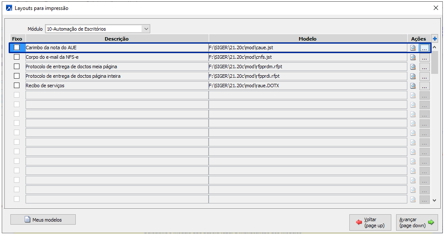Preview the Protocolo de entrega meia página model
Image resolution: width=445 pixels, height=235 pixels.
(x=413, y=67)
